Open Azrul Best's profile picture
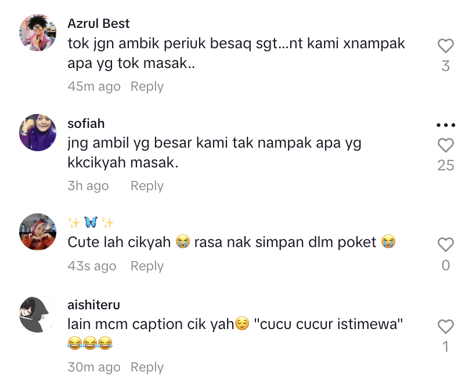This screenshot has height=386, width=476. 38,33
